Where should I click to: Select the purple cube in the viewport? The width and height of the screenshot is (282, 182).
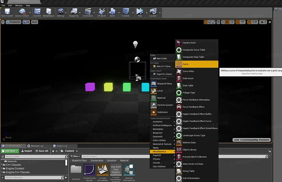[90, 87]
